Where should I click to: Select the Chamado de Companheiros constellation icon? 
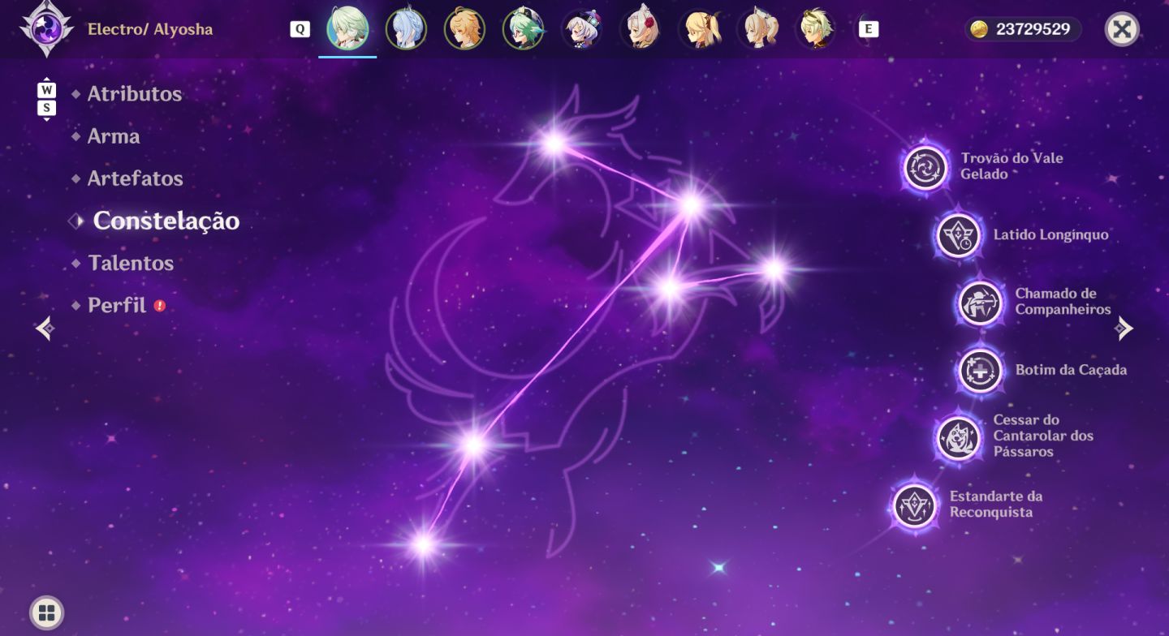[x=981, y=303]
